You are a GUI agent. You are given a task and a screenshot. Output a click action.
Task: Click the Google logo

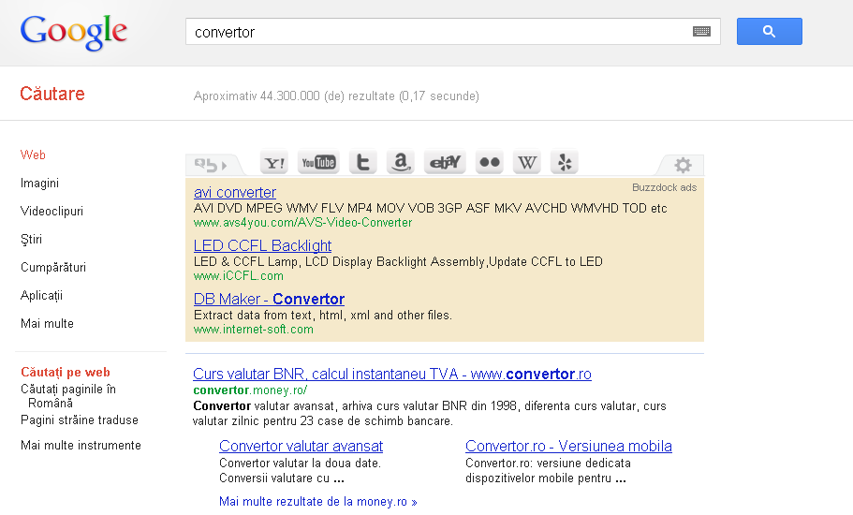tap(74, 32)
